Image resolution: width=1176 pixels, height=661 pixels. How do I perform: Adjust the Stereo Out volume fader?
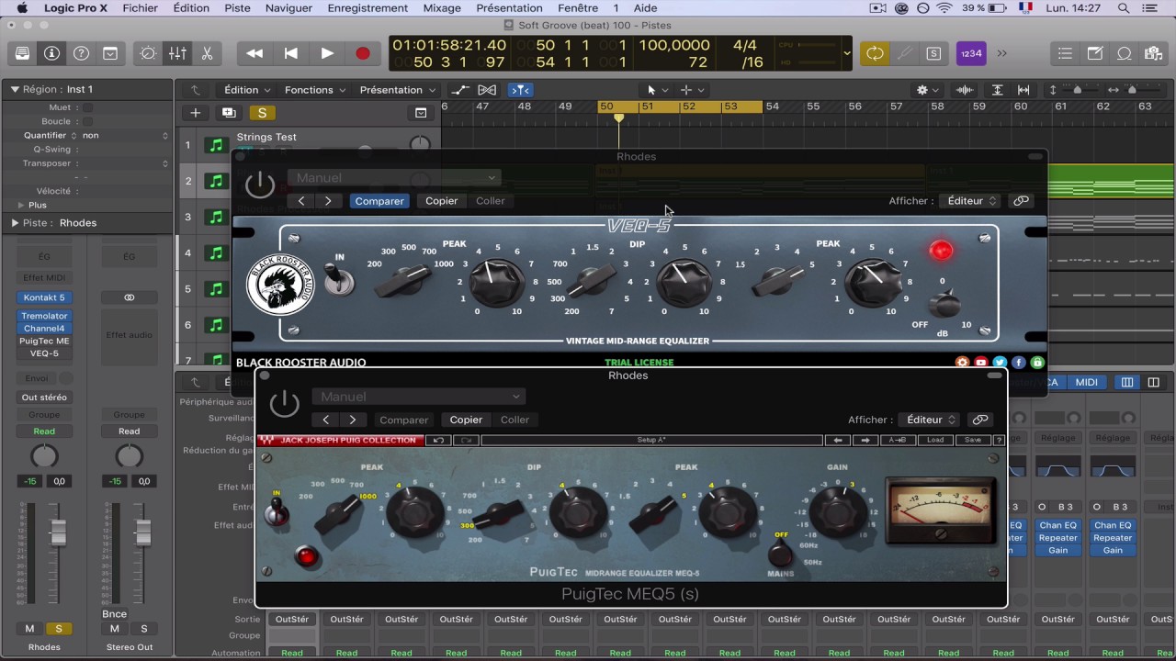(142, 532)
